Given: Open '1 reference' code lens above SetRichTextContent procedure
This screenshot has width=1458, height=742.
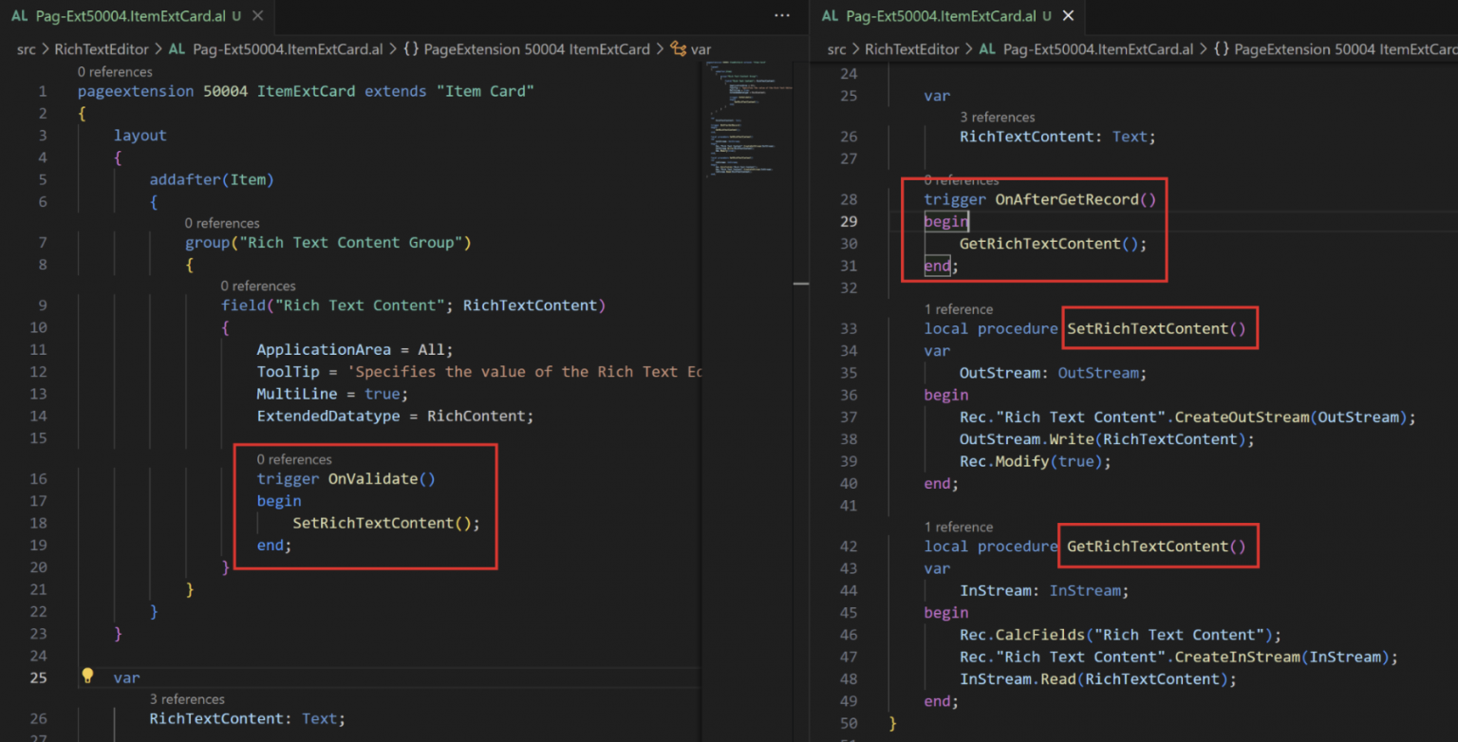Looking at the screenshot, I should (959, 309).
